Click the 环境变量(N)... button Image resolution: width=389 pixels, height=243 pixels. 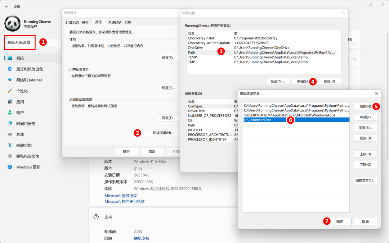(163, 133)
